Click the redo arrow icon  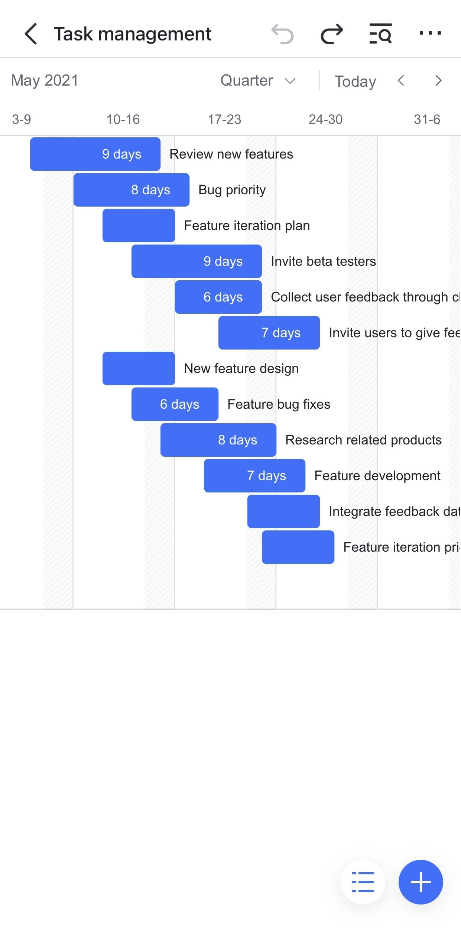pyautogui.click(x=332, y=34)
